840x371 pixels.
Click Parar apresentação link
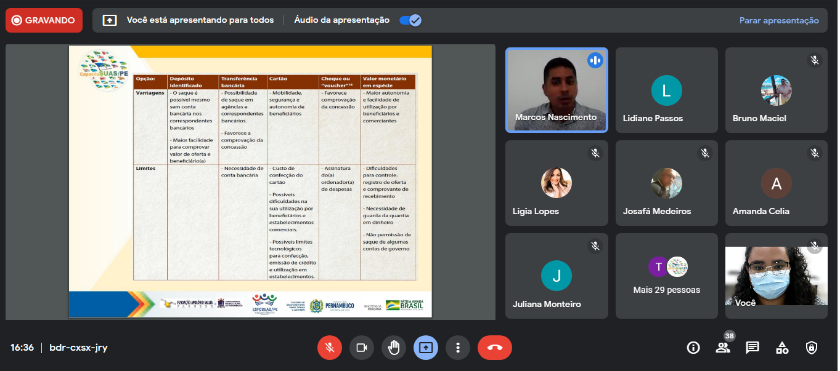tap(779, 20)
